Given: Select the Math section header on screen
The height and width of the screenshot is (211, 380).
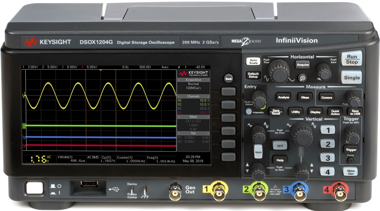Looking at the screenshot, I should pyautogui.click(x=193, y=117).
